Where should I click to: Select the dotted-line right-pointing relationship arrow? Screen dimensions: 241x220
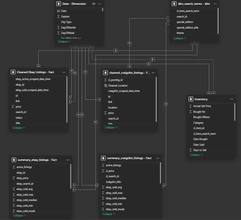[x=153, y=59]
